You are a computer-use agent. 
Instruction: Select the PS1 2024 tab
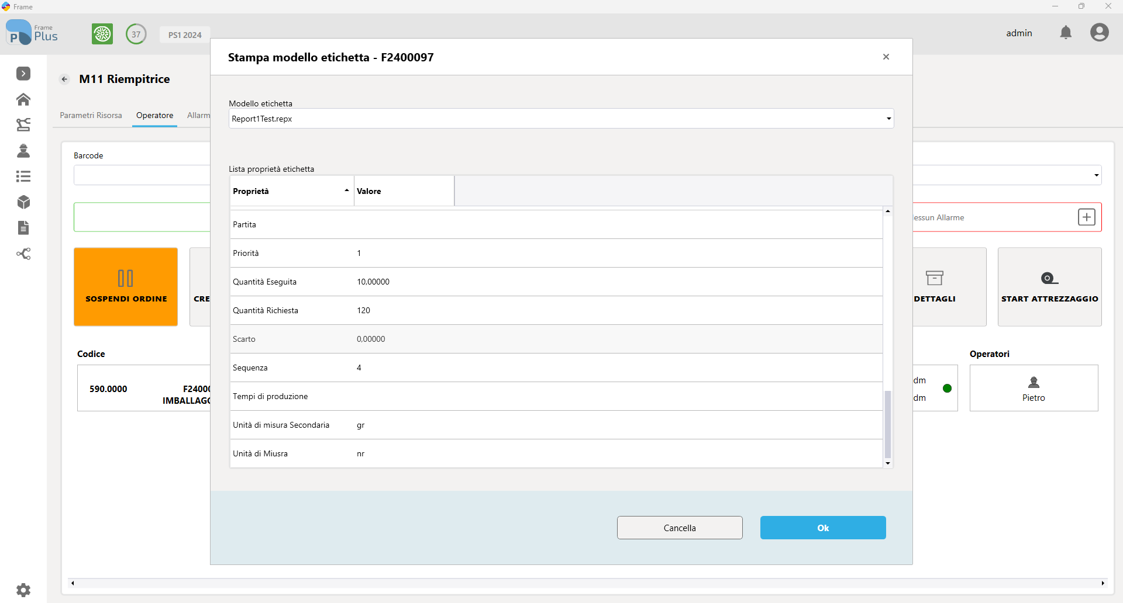(x=185, y=35)
